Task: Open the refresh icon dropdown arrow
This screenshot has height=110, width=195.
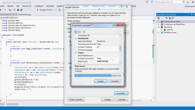Action: (62, 10)
